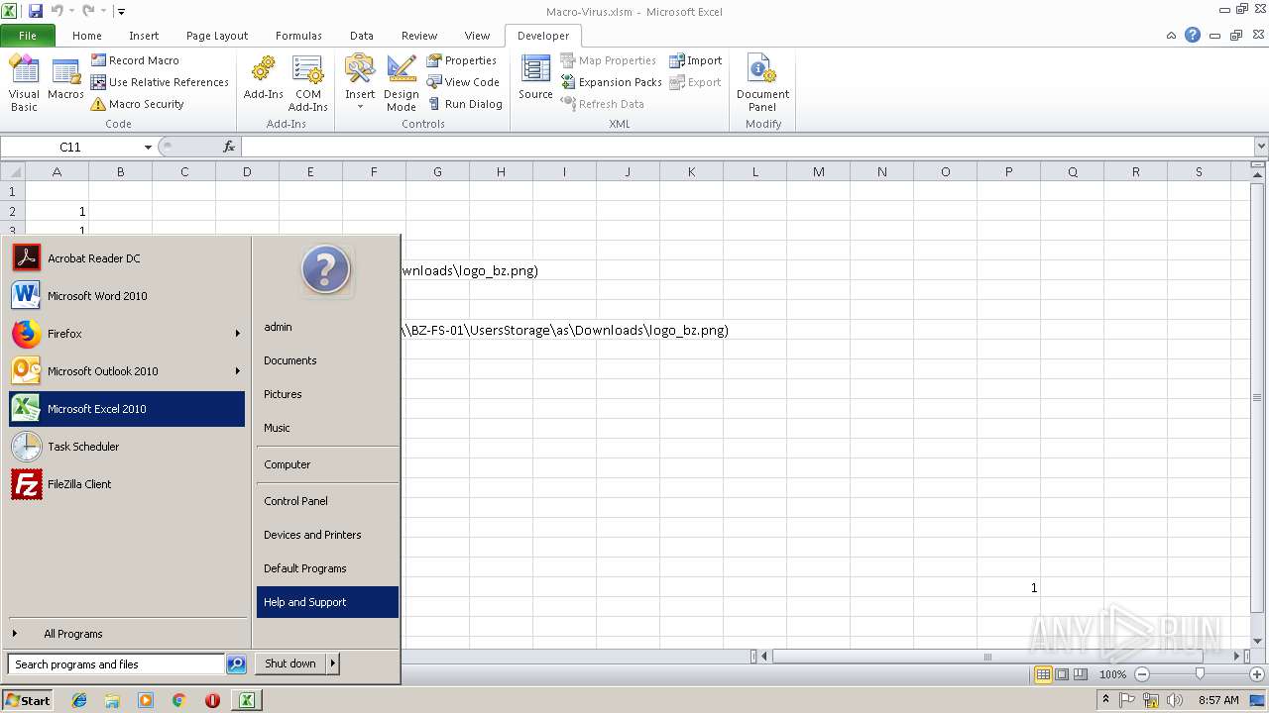Open Chrome from the taskbar

(178, 700)
